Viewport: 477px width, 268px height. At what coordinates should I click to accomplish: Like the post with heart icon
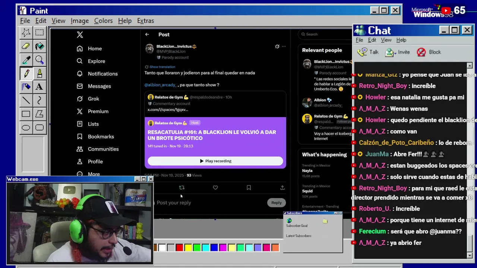[x=215, y=188]
